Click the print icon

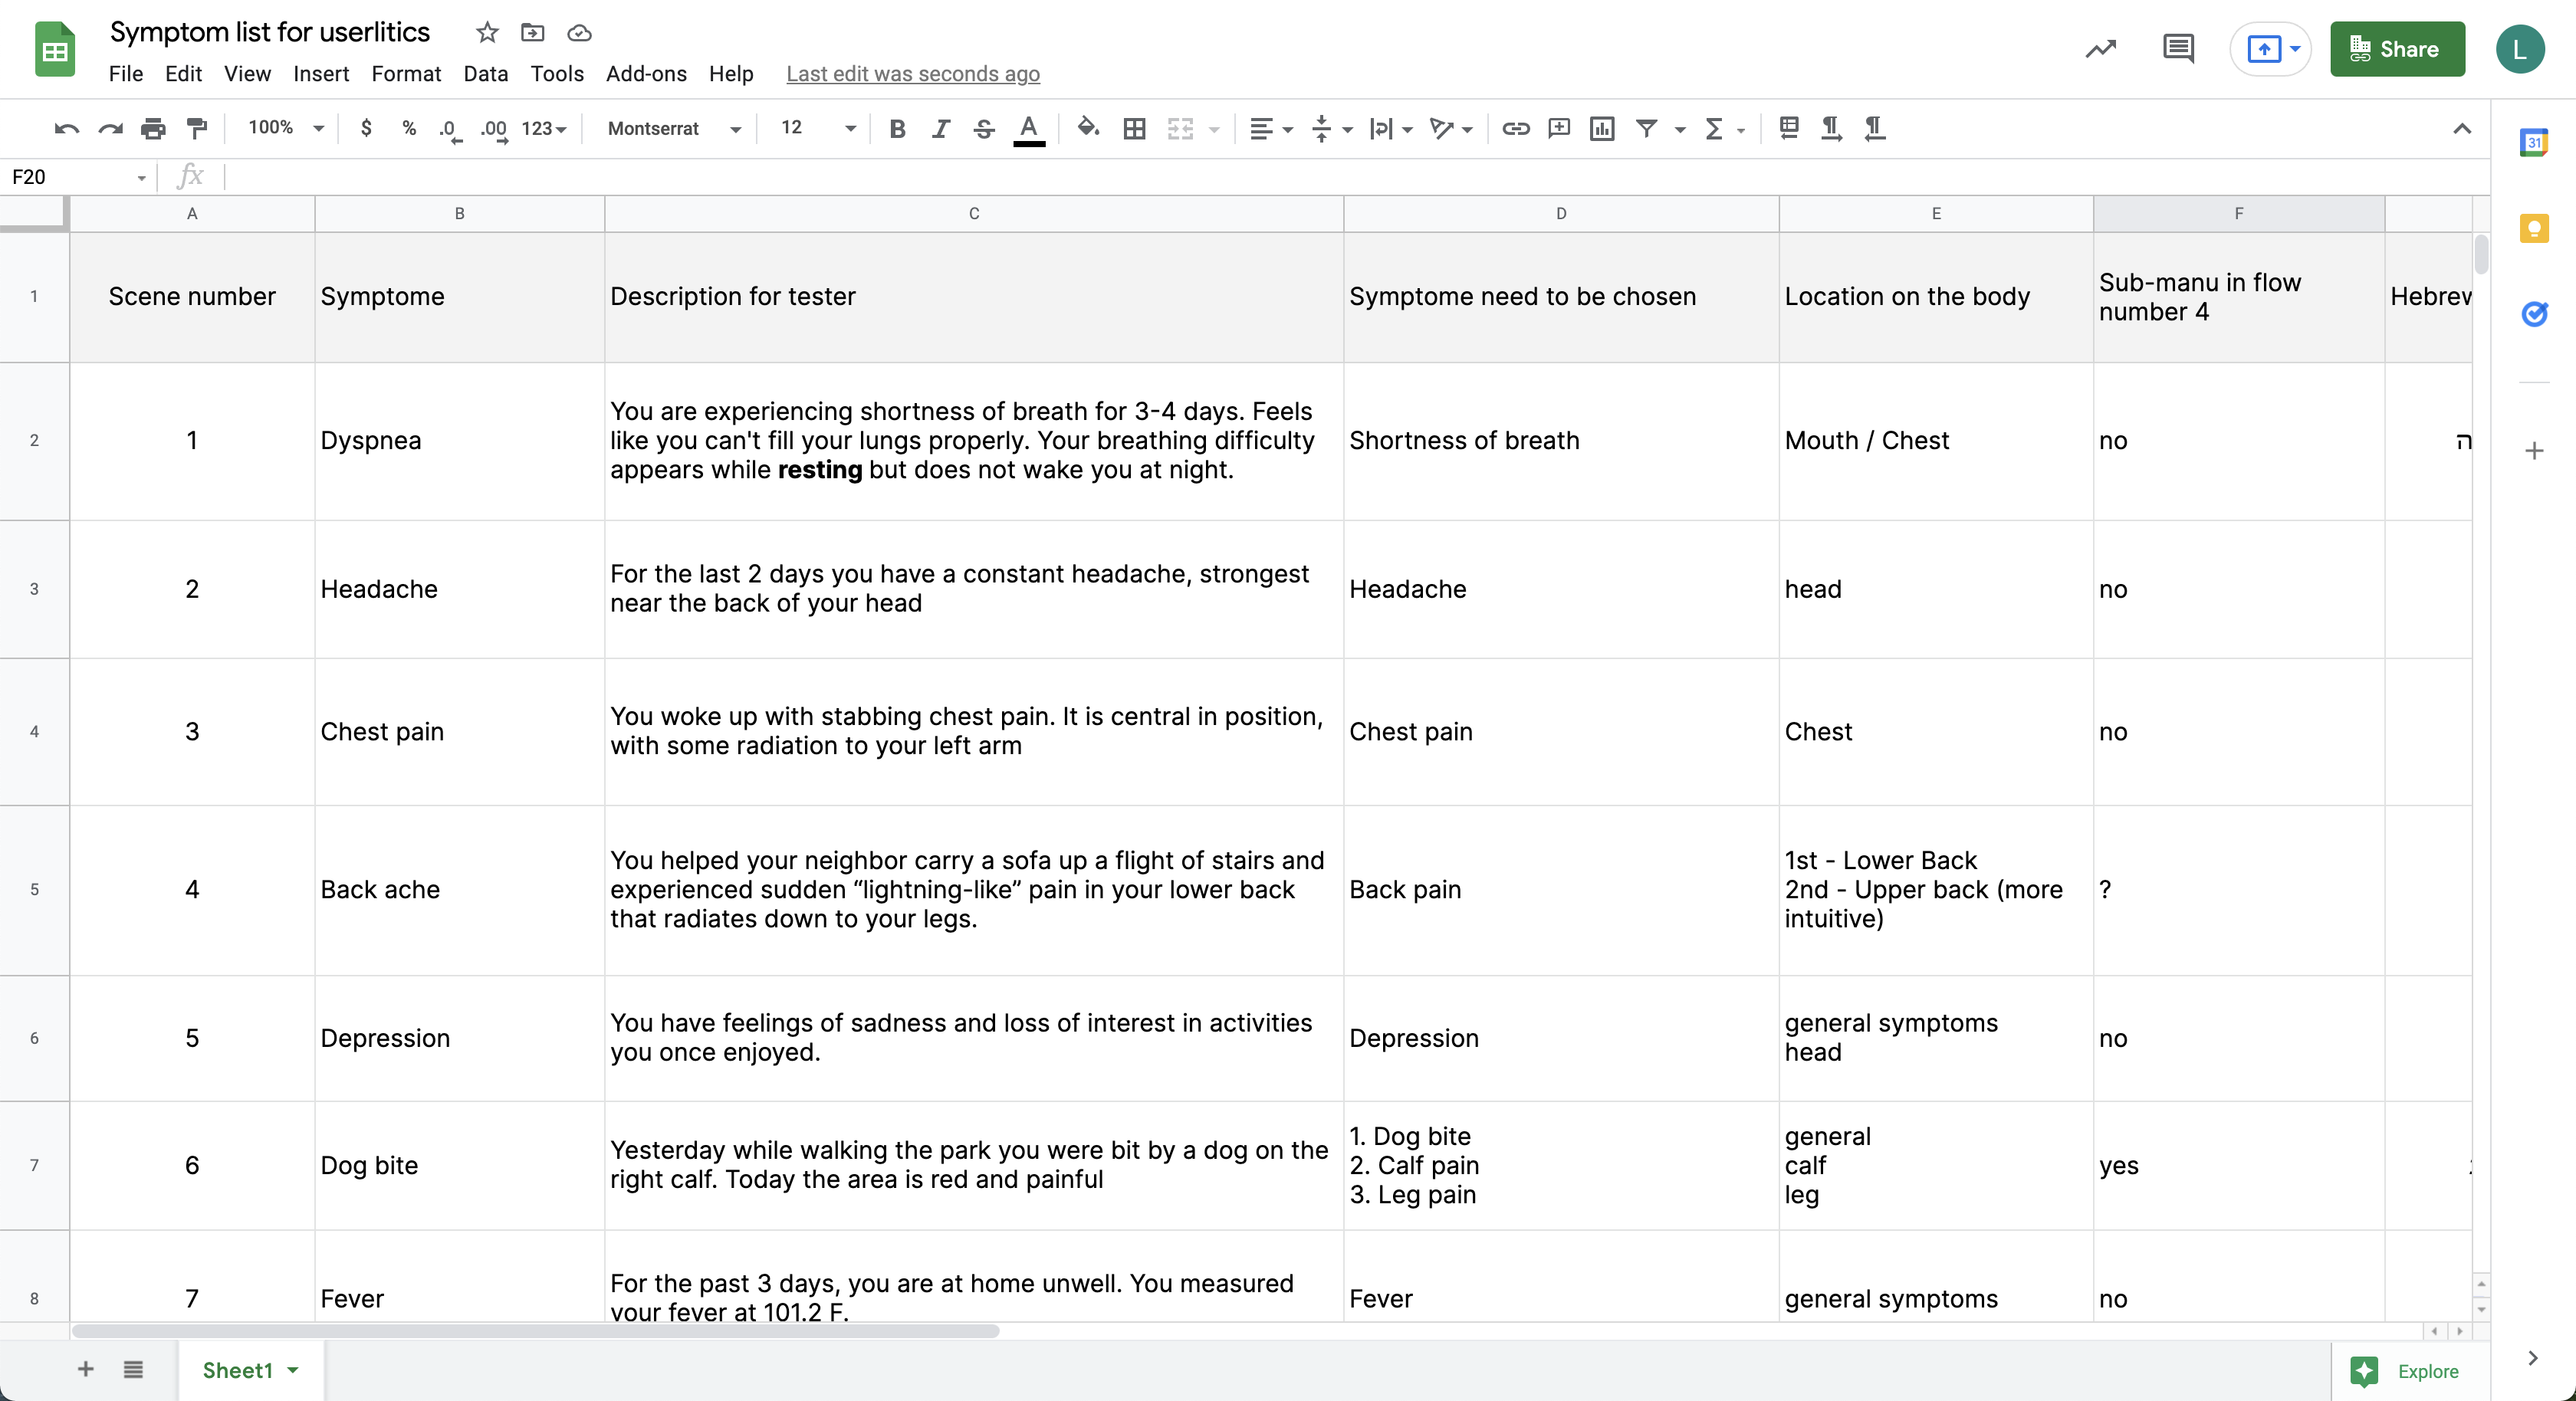[153, 128]
